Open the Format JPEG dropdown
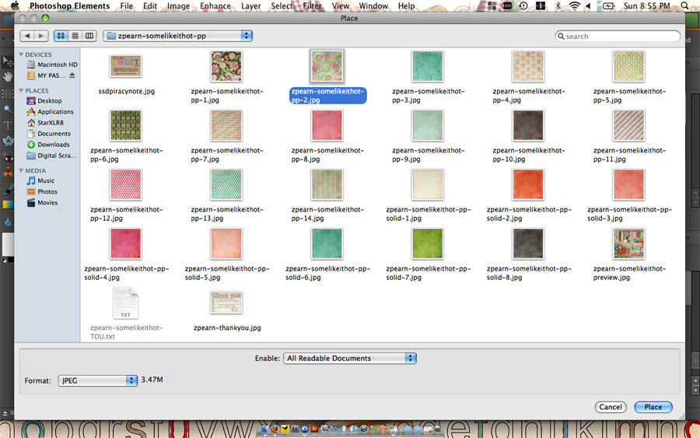 click(98, 380)
